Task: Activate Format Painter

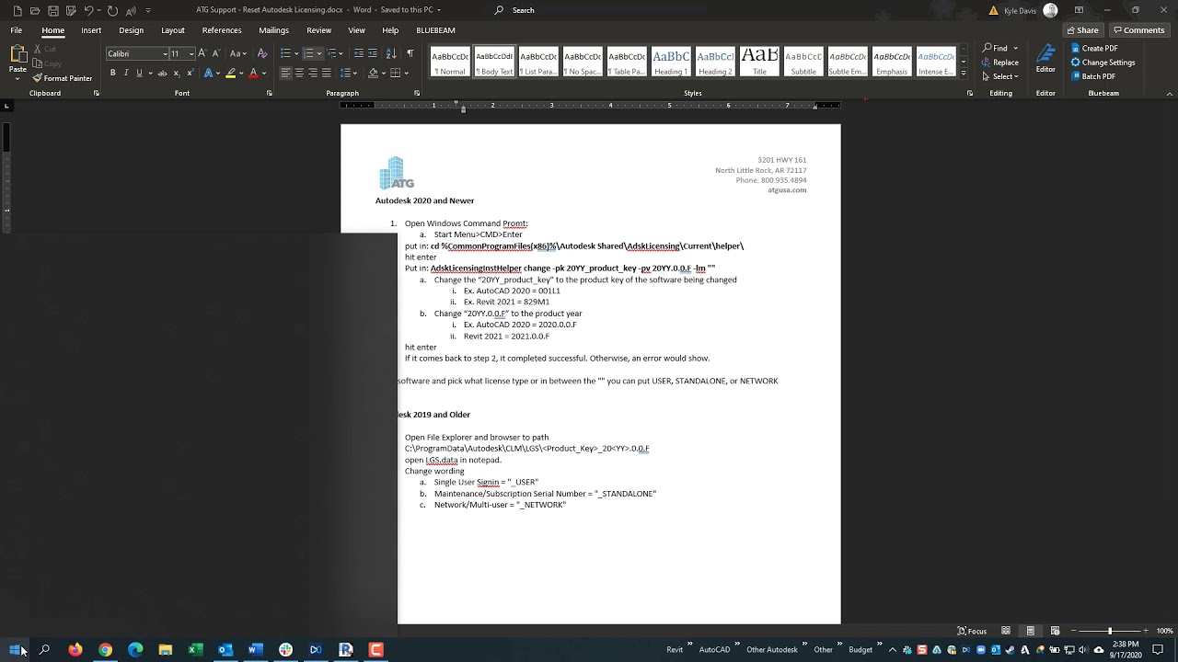Action: pyautogui.click(x=63, y=78)
